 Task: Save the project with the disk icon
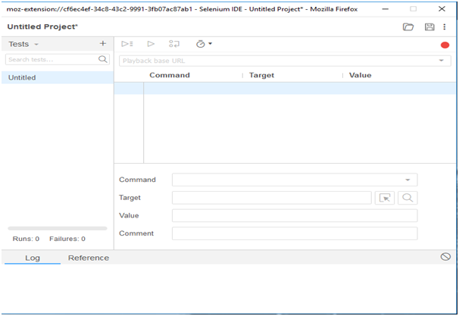coord(429,27)
